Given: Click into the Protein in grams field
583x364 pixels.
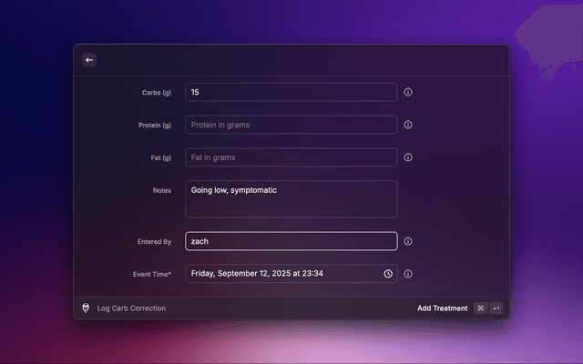Looking at the screenshot, I should pos(291,125).
